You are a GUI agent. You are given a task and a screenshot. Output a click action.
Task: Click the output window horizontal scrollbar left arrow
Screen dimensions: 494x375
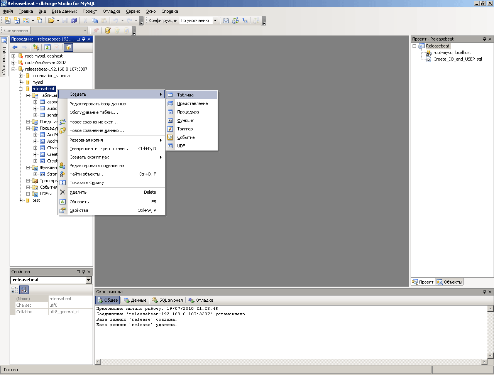click(x=98, y=362)
